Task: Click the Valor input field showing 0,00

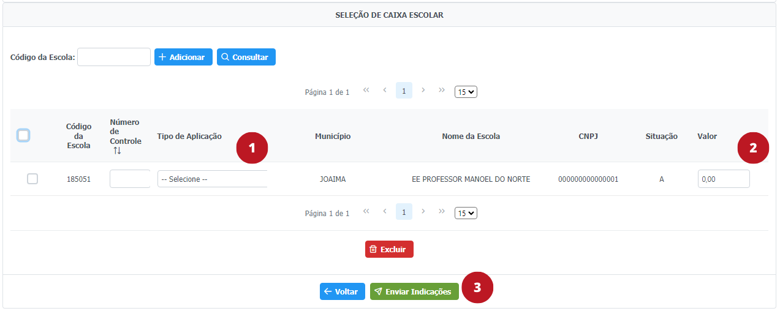Action: tap(723, 179)
